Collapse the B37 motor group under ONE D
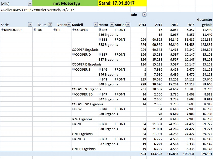This screenshot has width=213, height=159. (100, 139)
